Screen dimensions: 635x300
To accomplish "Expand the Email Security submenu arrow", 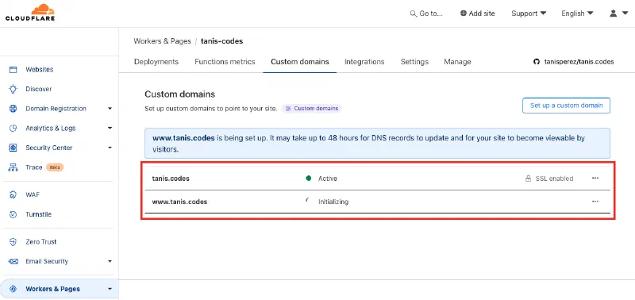I will (110, 262).
